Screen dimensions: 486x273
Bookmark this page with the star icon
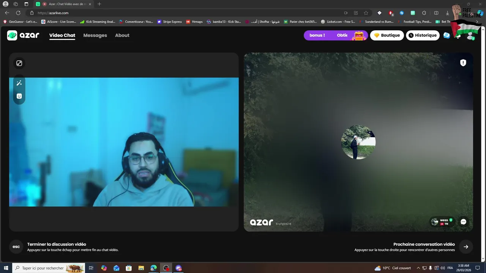click(x=366, y=13)
